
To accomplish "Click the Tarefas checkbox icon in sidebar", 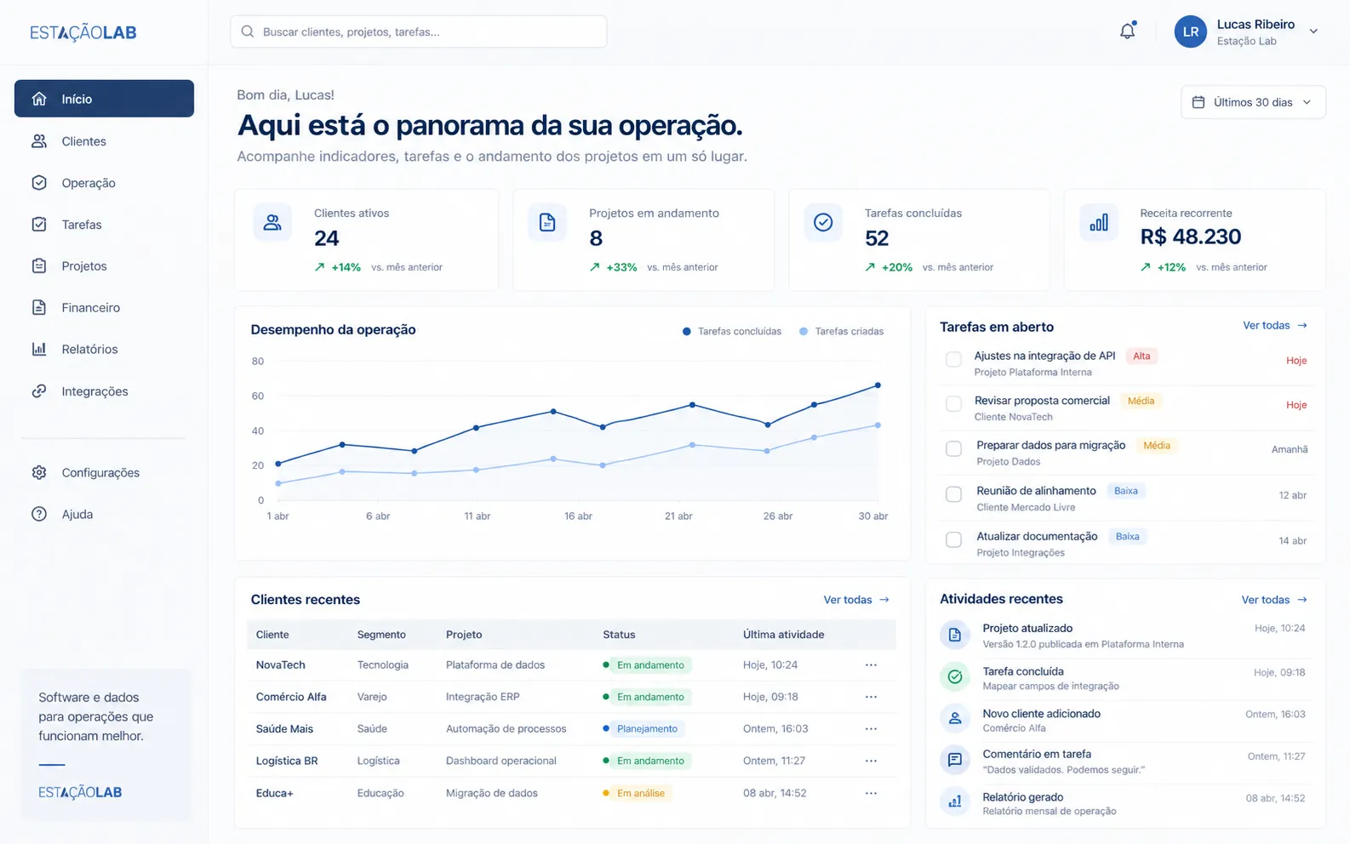I will point(39,225).
